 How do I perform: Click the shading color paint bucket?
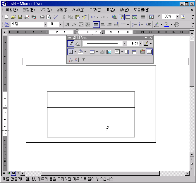[80, 52]
